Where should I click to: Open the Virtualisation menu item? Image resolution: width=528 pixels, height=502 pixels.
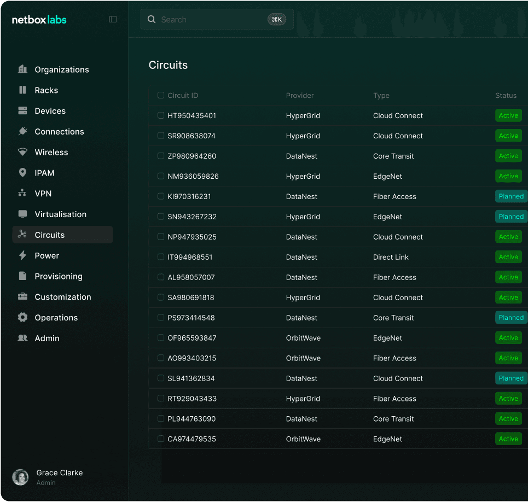coord(60,214)
